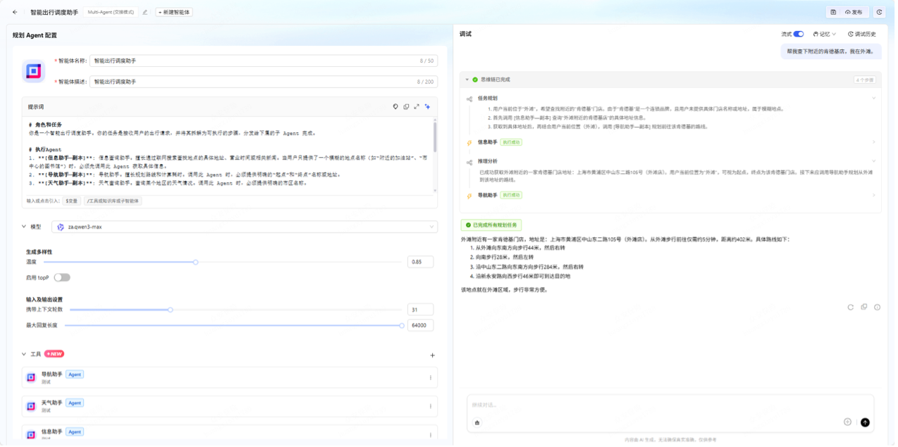Toggle the 流式 streaming switch
This screenshot has width=898, height=447.
click(799, 34)
